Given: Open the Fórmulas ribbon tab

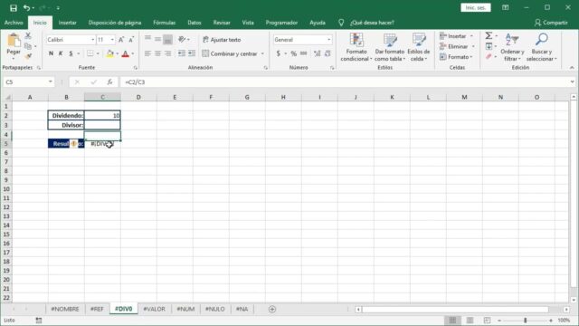Looking at the screenshot, I should [165, 23].
